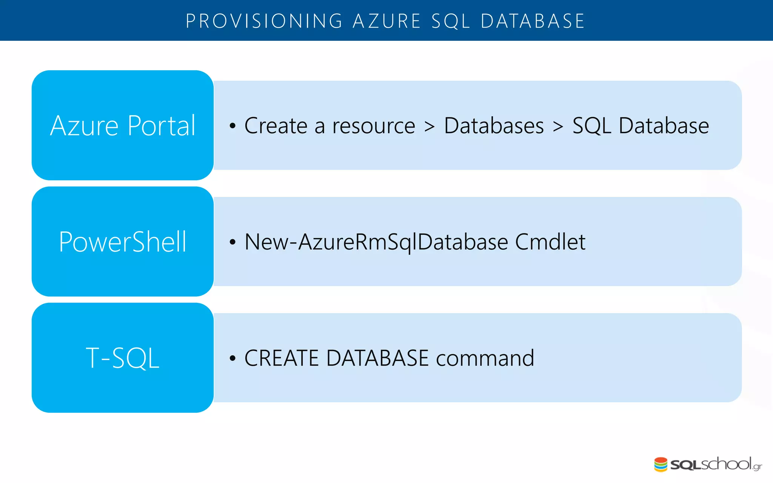
Task: Click the bullet before CREATE DATABASE
Action: click(233, 358)
